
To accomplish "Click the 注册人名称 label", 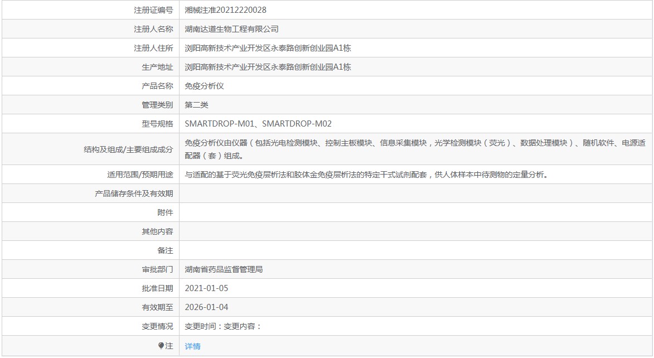I will point(153,29).
